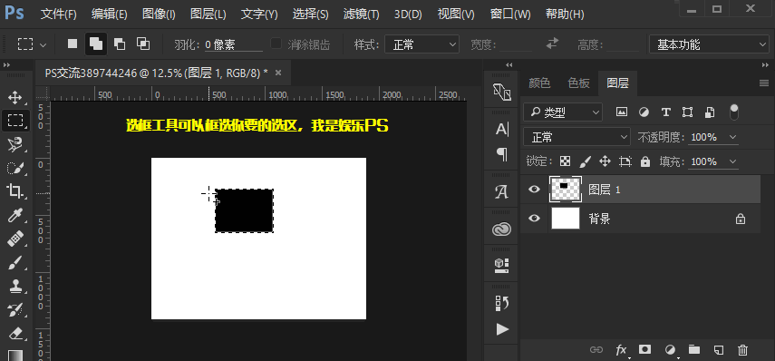This screenshot has width=775, height=361.
Task: Open the History panel icon
Action: click(x=502, y=303)
